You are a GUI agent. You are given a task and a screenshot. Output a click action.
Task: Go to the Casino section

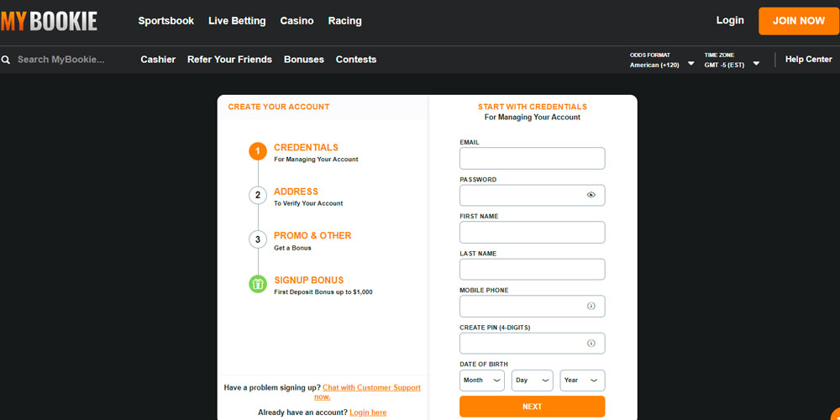297,21
